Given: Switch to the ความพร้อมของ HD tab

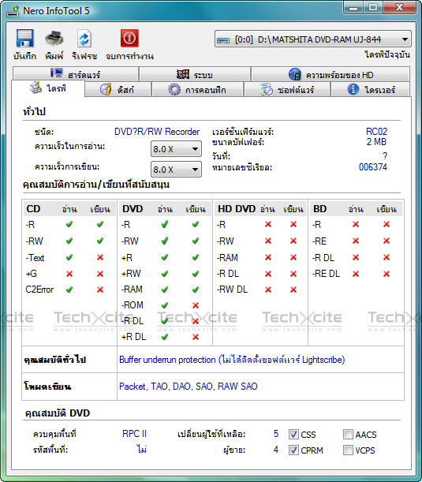Looking at the screenshot, I should (331, 74).
